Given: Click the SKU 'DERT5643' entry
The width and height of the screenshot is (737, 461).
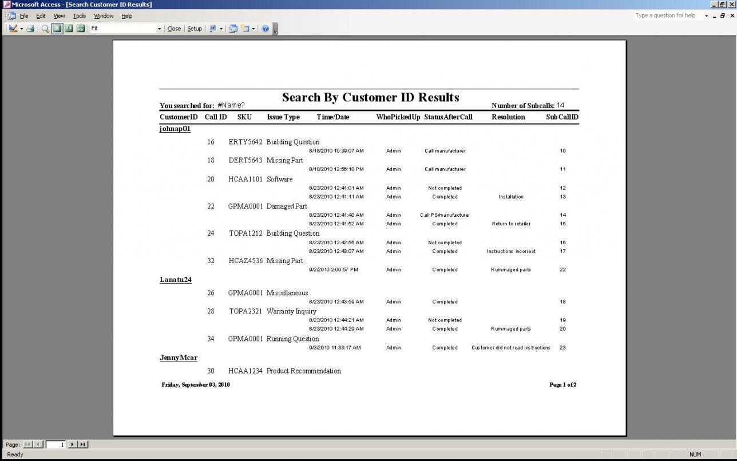Looking at the screenshot, I should [245, 160].
